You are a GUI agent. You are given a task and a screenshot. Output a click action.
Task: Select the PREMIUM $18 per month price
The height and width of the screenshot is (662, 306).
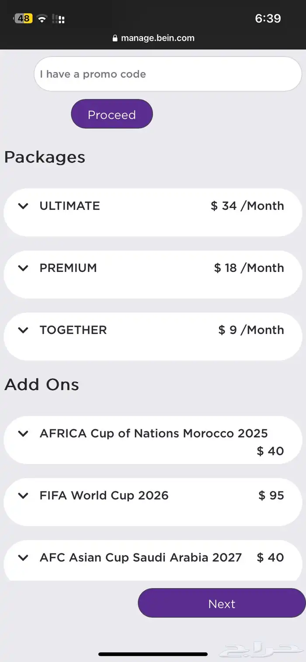[x=249, y=268]
